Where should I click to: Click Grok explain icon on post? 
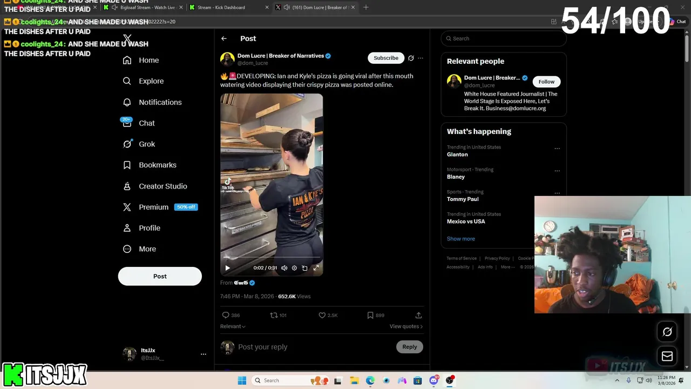tap(411, 58)
